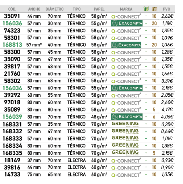Click the Exacompta logo for code 156039
The width and height of the screenshot is (183, 184).
coord(127,117)
